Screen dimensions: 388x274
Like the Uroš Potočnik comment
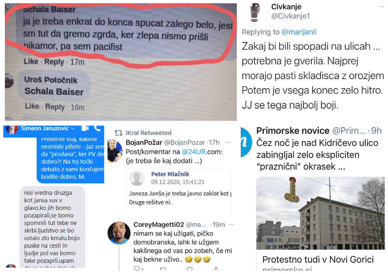(x=32, y=106)
